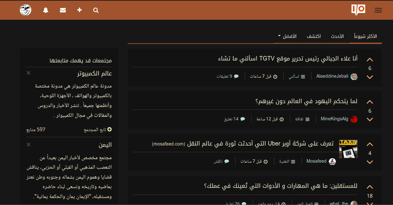The width and height of the screenshot is (393, 205).
Task: Downvote the TGTV Alaa Jebali post
Action: pyautogui.click(x=370, y=77)
